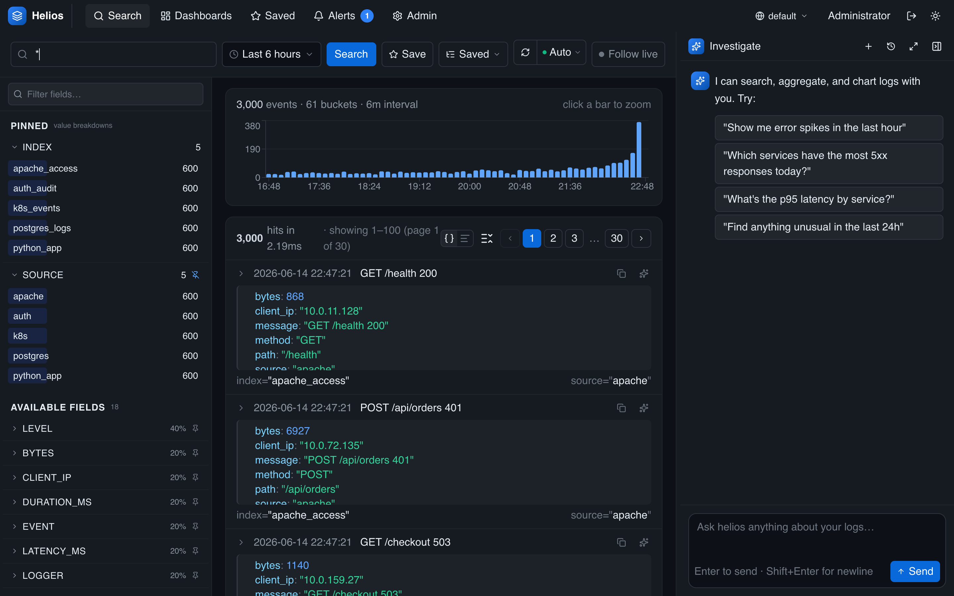
Task: Switch results to JSON view
Action: click(449, 238)
